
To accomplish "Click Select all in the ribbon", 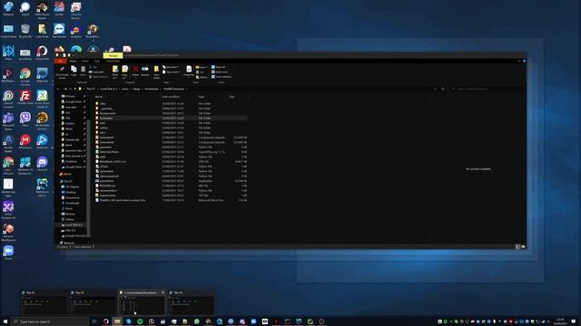I will click(x=218, y=67).
